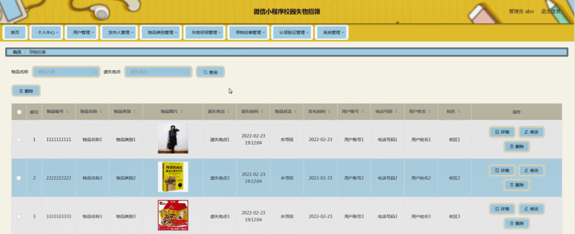This screenshot has width=575, height=234.
Task: Open yellow book thumbnail in row 2
Action: coord(173,177)
